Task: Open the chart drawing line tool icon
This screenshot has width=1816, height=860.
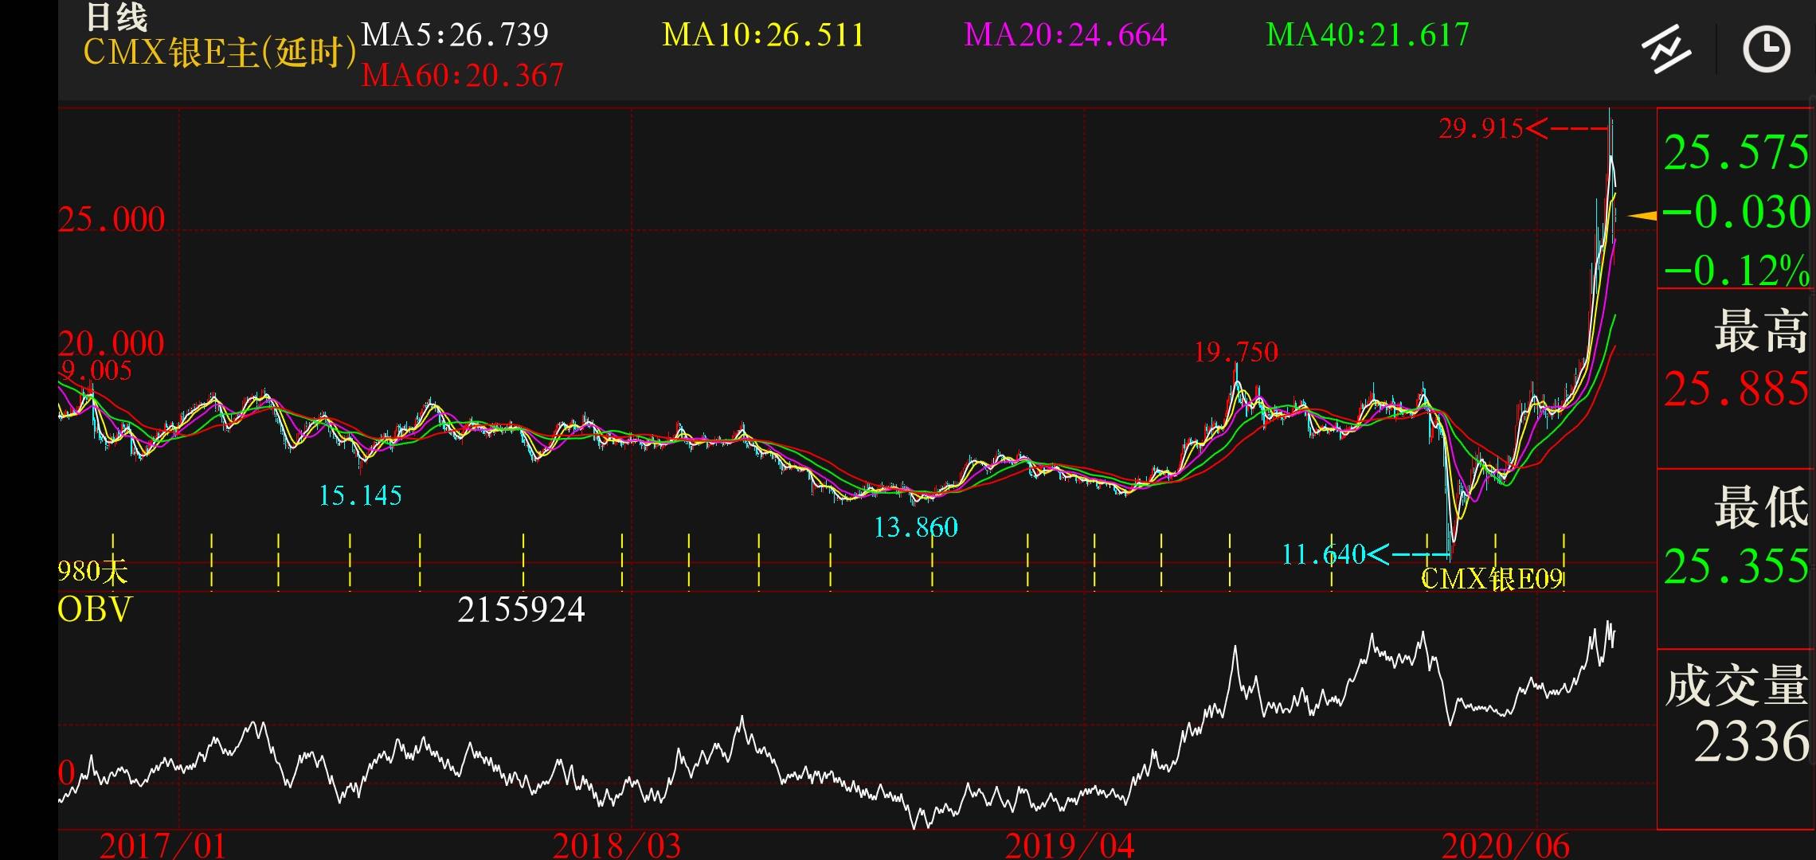Action: pyautogui.click(x=1665, y=49)
